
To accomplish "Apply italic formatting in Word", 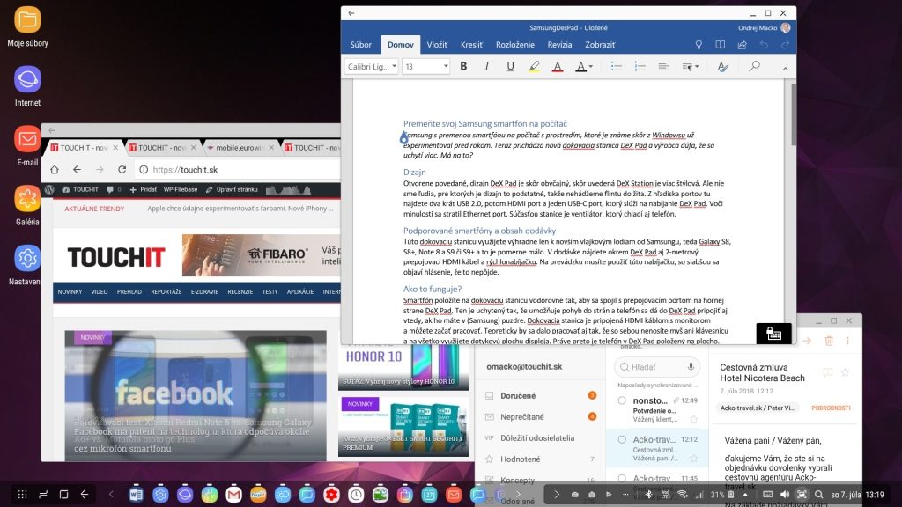I will pos(486,66).
